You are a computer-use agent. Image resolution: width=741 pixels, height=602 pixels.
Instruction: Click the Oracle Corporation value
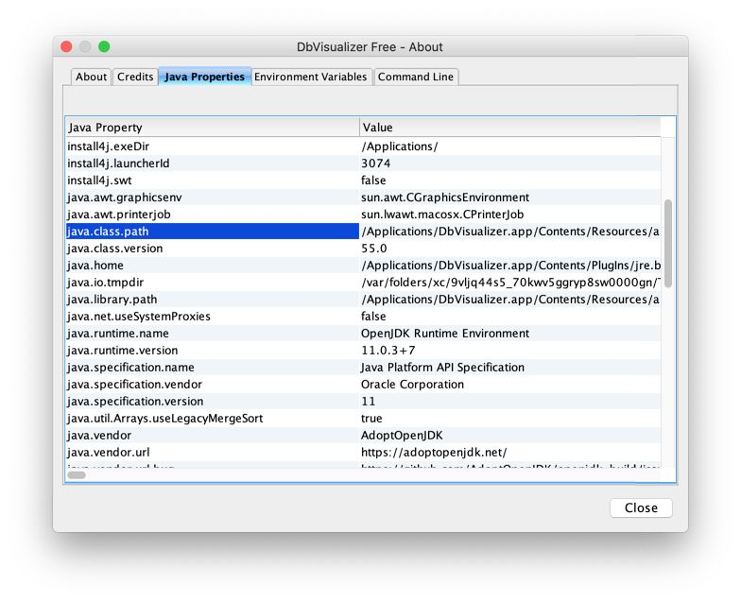[510, 385]
